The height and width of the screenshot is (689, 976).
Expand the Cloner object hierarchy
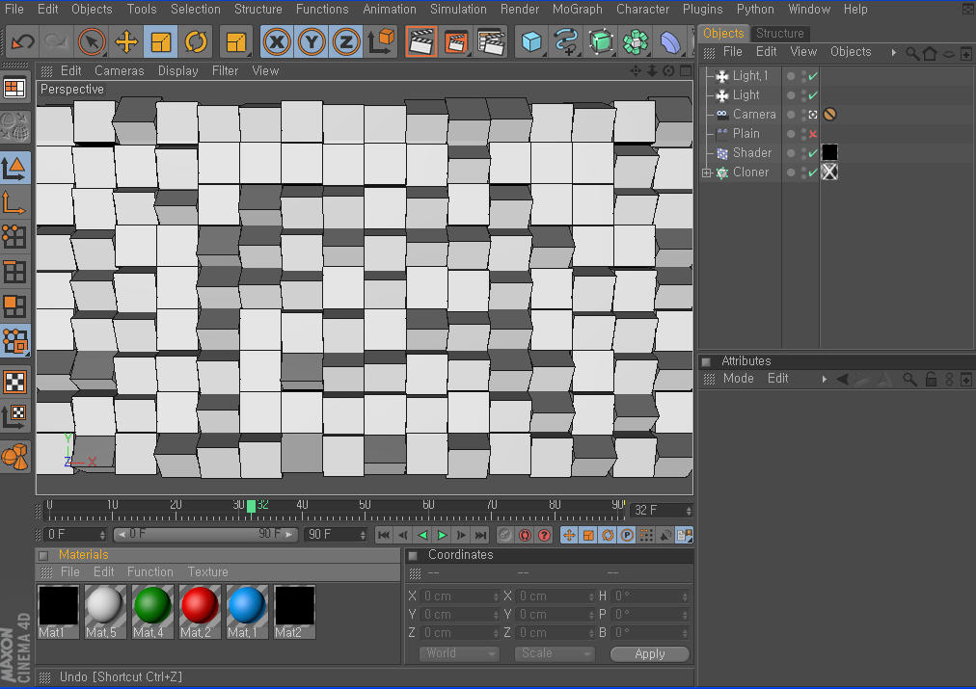(x=707, y=172)
